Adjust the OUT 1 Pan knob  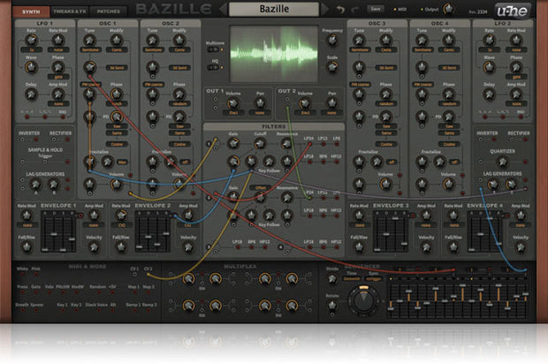pos(260,103)
